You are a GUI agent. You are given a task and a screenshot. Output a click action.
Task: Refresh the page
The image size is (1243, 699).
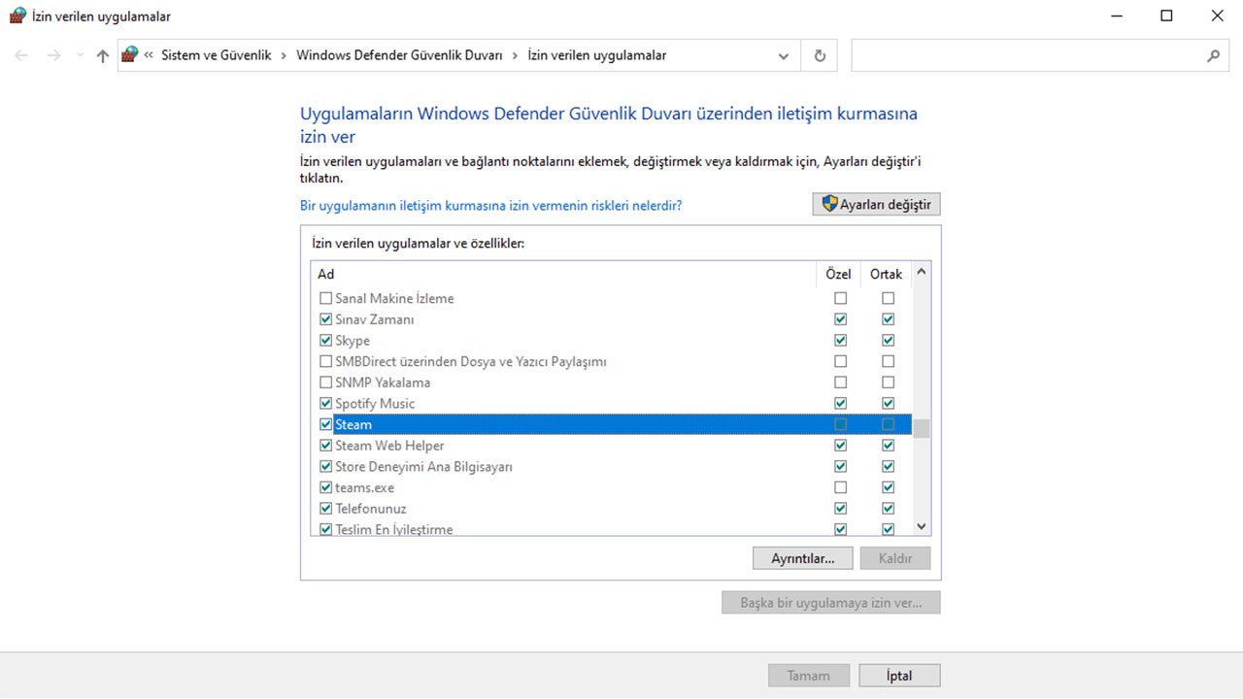point(820,56)
